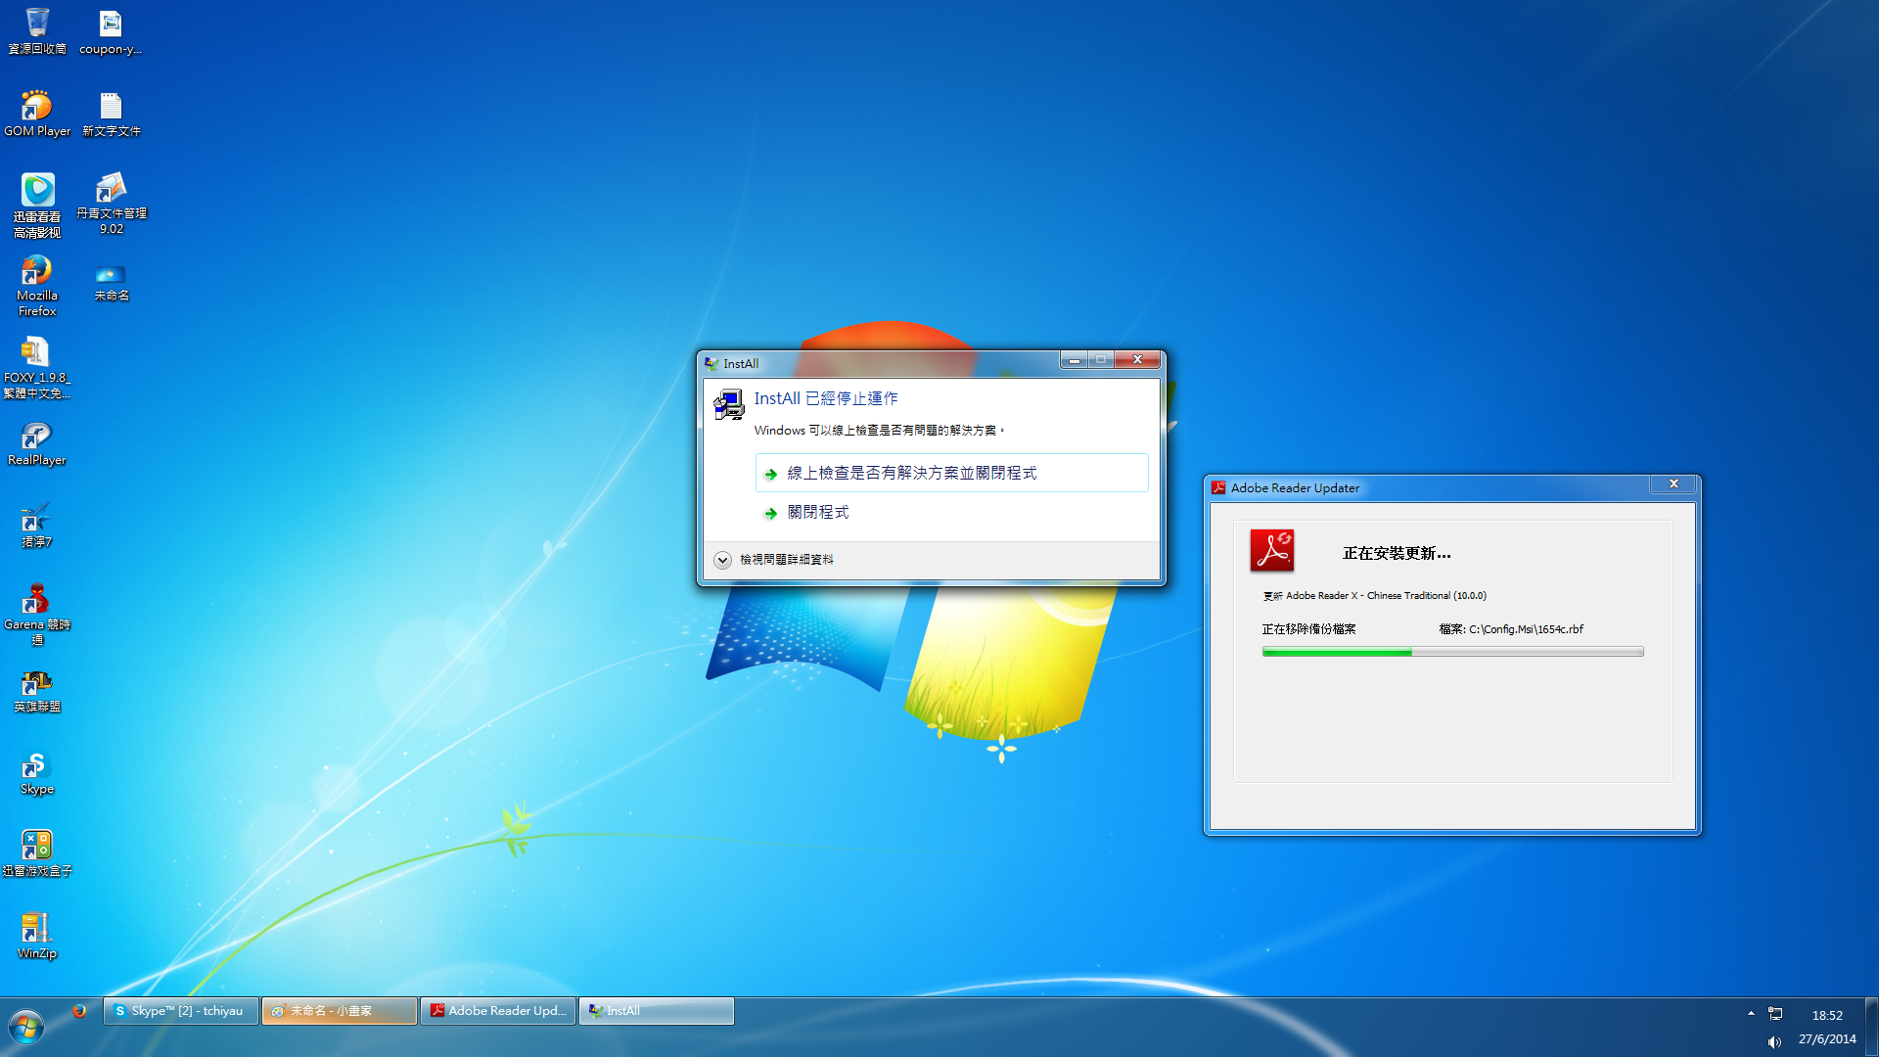The width and height of the screenshot is (1879, 1057).
Task: Open the Recycle Bin desktop icon
Action: 37,30
